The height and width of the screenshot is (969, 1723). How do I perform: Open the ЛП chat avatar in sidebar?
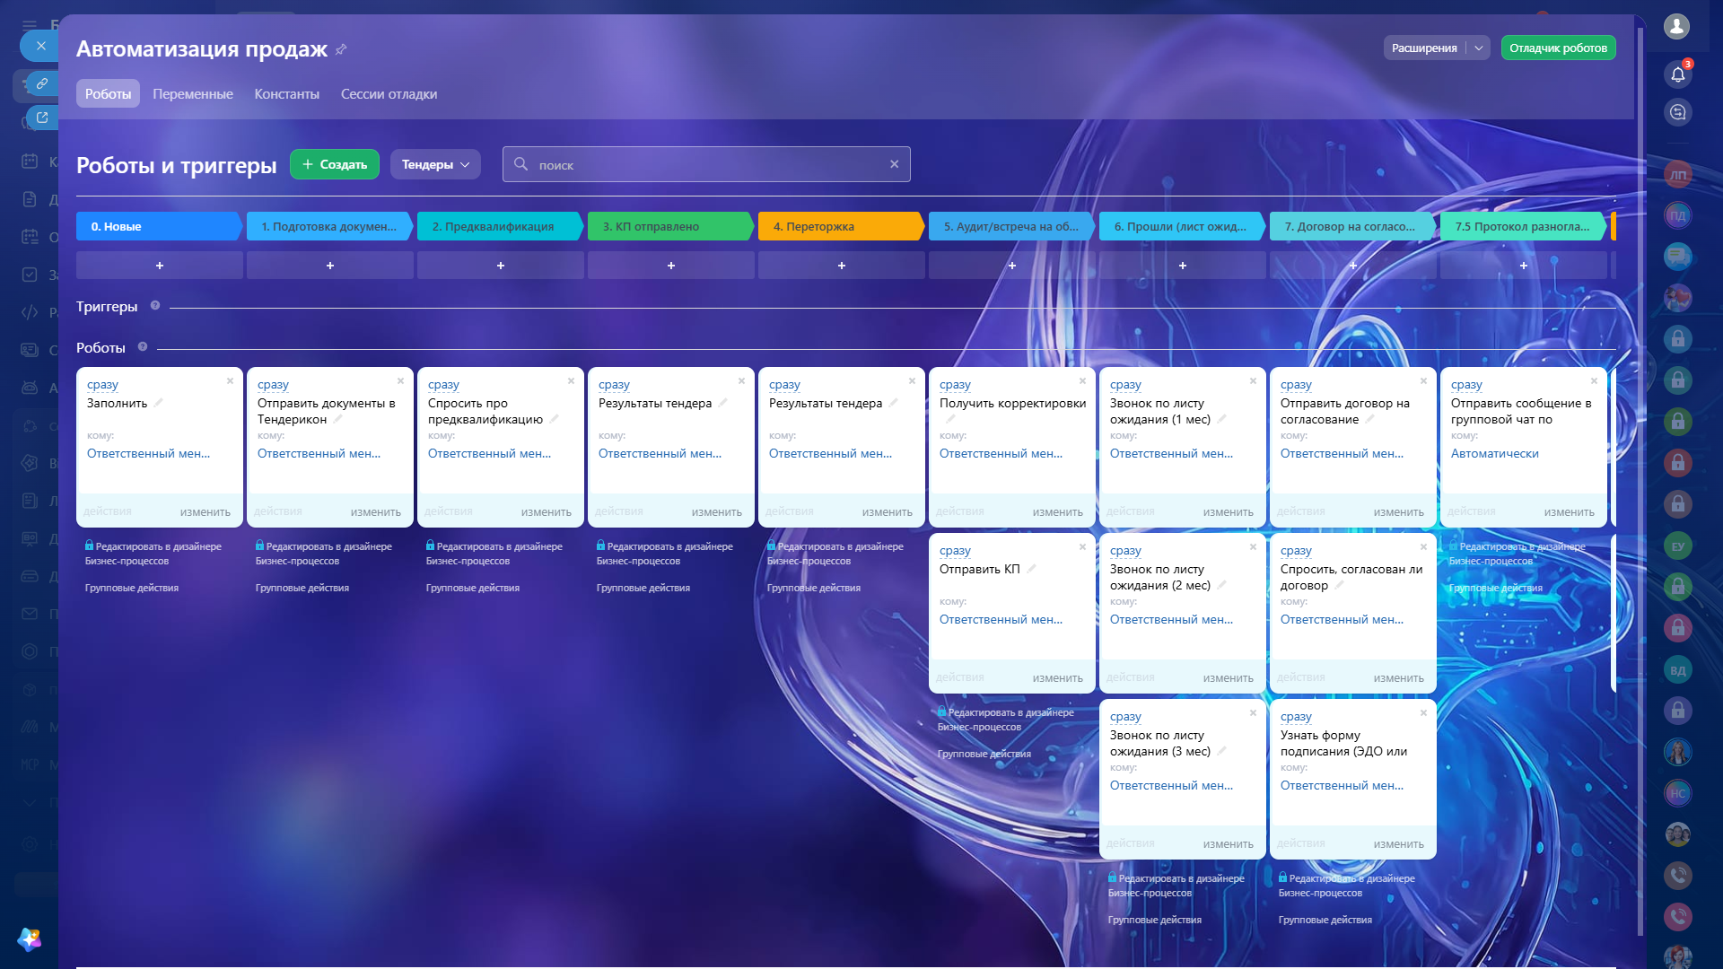1677,175
